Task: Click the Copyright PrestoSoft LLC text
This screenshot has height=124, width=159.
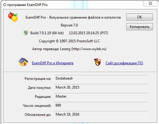Action: (69, 41)
